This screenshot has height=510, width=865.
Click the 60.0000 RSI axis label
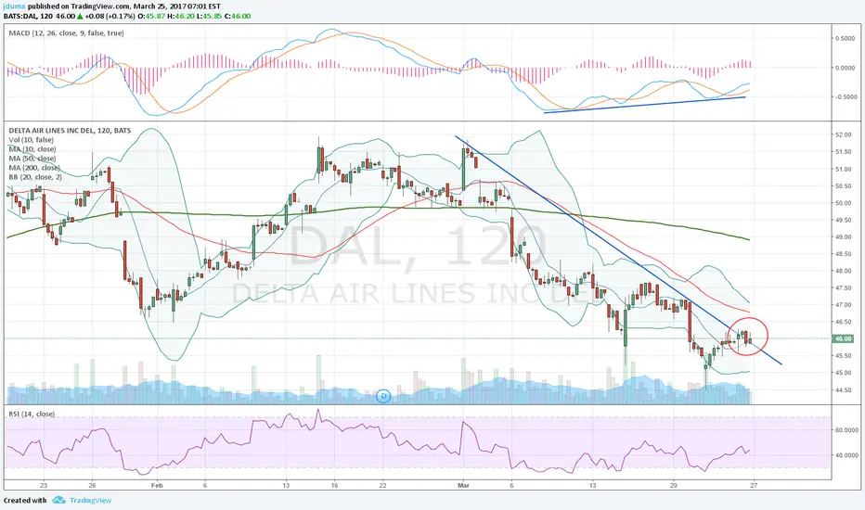pyautogui.click(x=845, y=430)
